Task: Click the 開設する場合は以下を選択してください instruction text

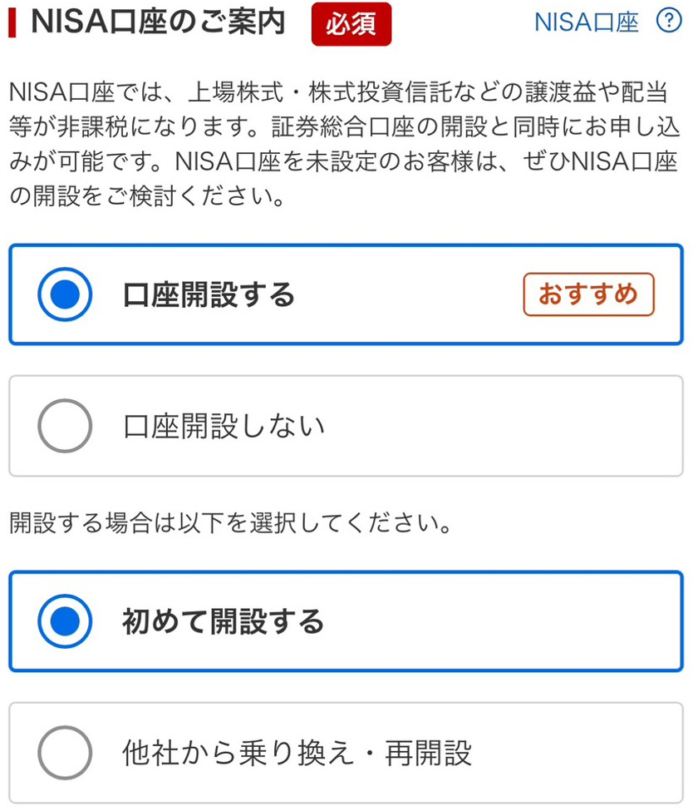Action: (233, 525)
